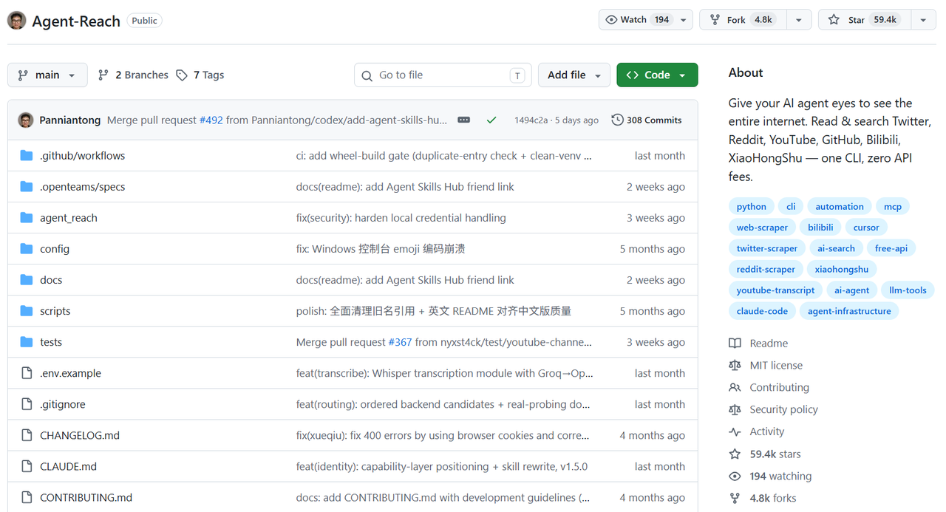Viewport: 946px width, 512px height.
Task: Click the book icon beside Readme
Action: (735, 343)
